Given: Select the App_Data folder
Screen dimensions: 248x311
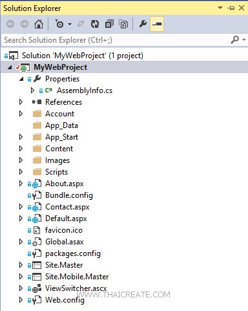Looking at the screenshot, I should [x=61, y=125].
